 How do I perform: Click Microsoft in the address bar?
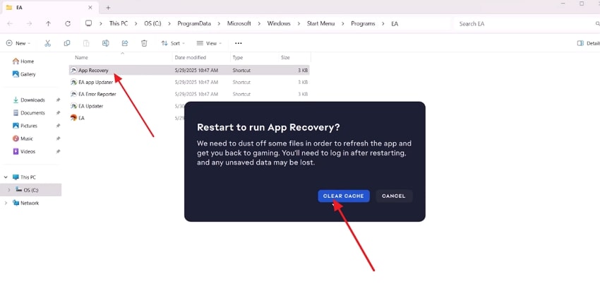(239, 23)
